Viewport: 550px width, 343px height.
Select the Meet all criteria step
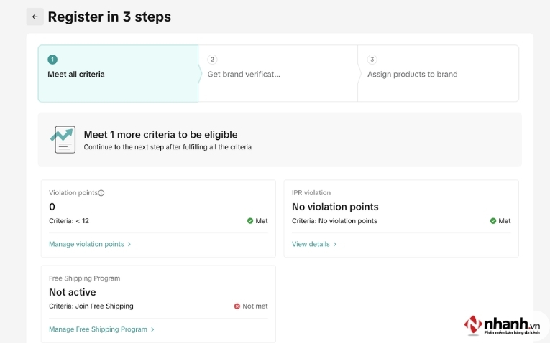[x=76, y=75]
